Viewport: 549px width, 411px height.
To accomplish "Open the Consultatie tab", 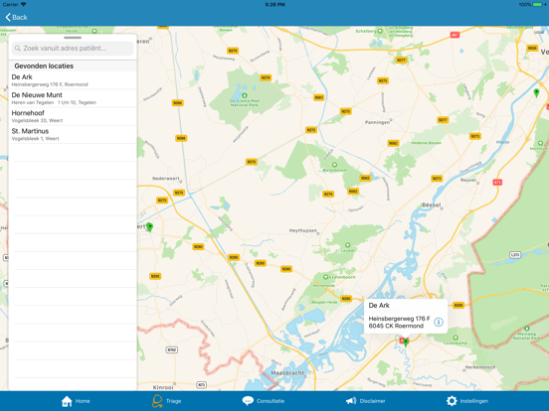I will (264, 401).
